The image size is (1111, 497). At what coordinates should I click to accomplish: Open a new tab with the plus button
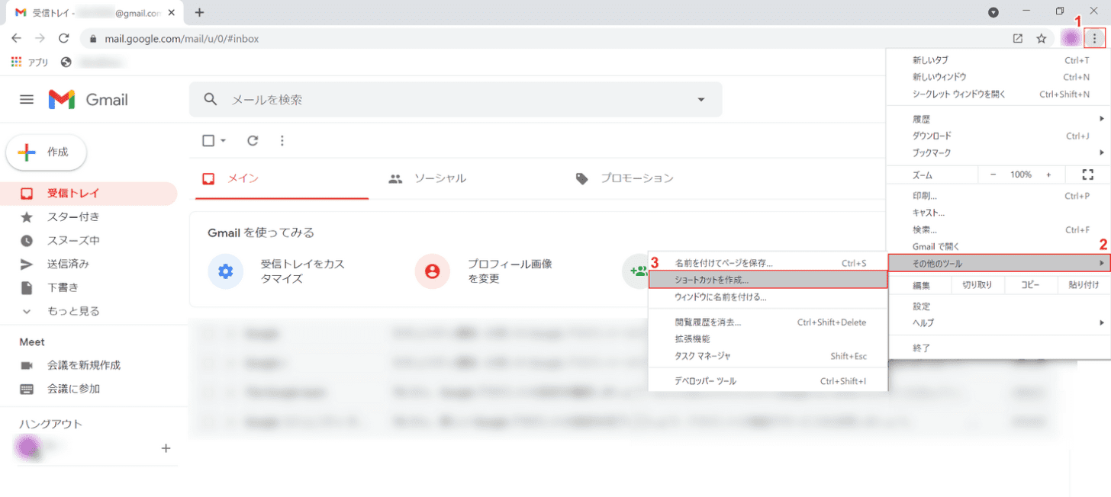click(200, 12)
